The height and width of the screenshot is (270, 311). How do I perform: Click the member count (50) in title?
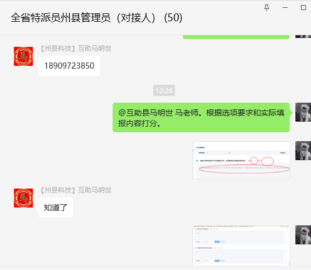click(x=173, y=18)
